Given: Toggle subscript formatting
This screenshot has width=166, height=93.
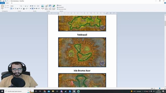Looking at the screenshot, I should (19, 9).
